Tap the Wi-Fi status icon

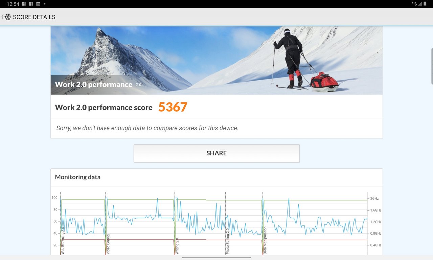(414, 4)
